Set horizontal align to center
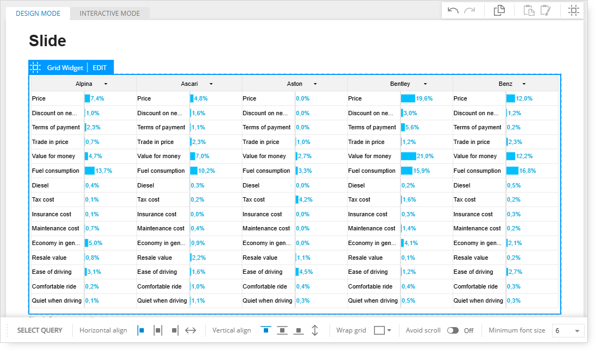The width and height of the screenshot is (596, 351). (x=158, y=330)
